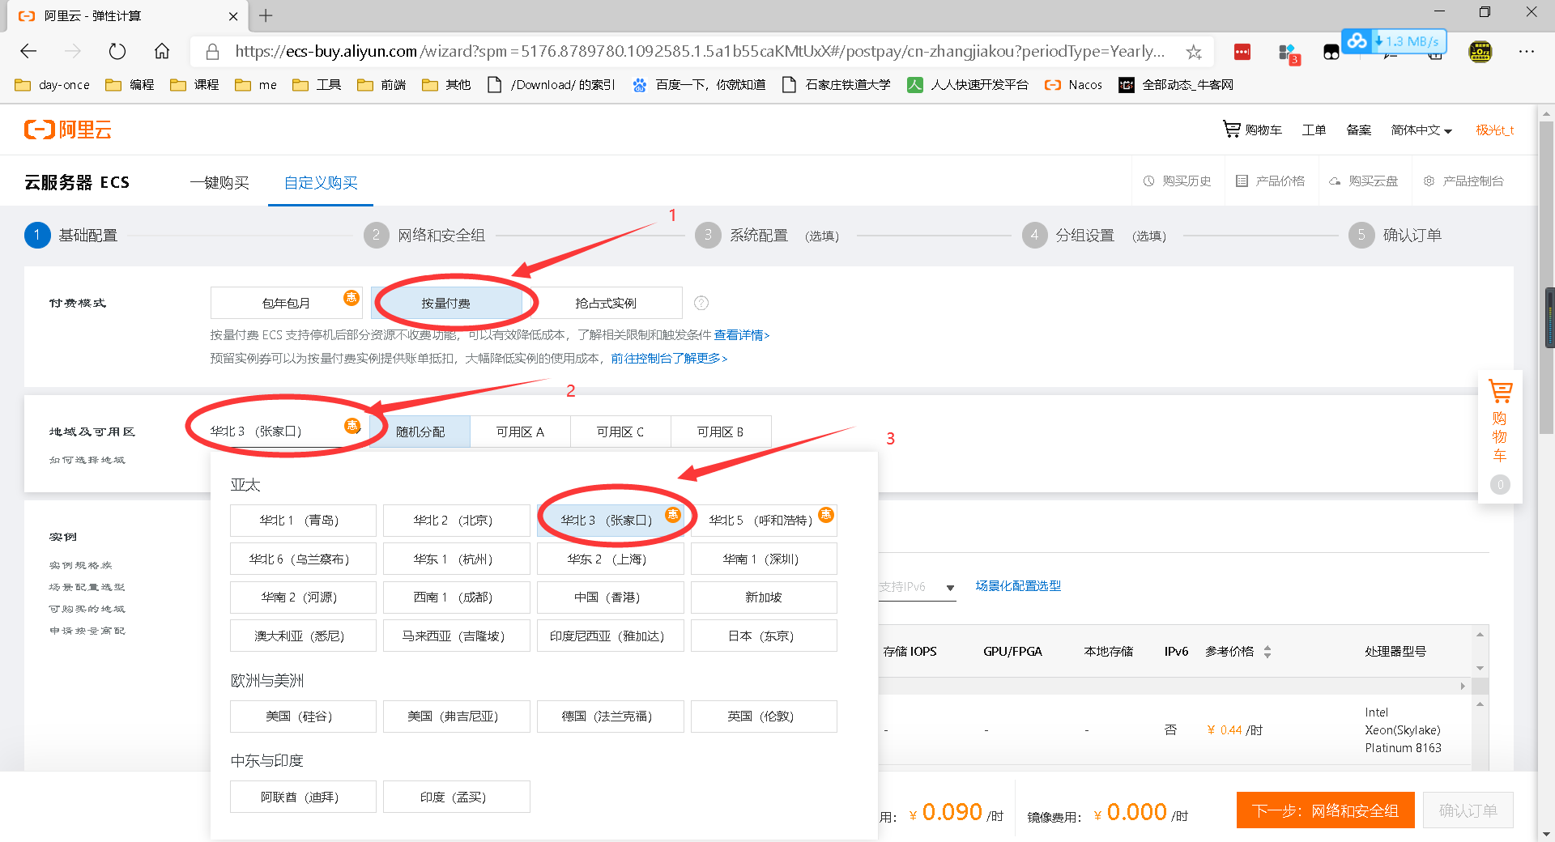The width and height of the screenshot is (1555, 842).
Task: Click the 确认订单 button at bottom
Action: click(x=1468, y=810)
